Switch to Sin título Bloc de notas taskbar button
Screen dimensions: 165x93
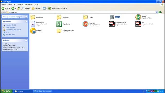[43, 91]
